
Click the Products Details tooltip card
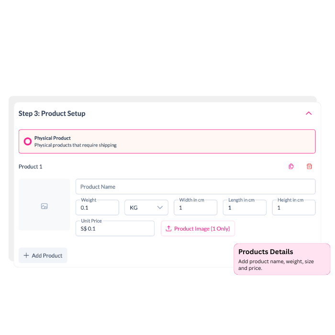click(282, 259)
